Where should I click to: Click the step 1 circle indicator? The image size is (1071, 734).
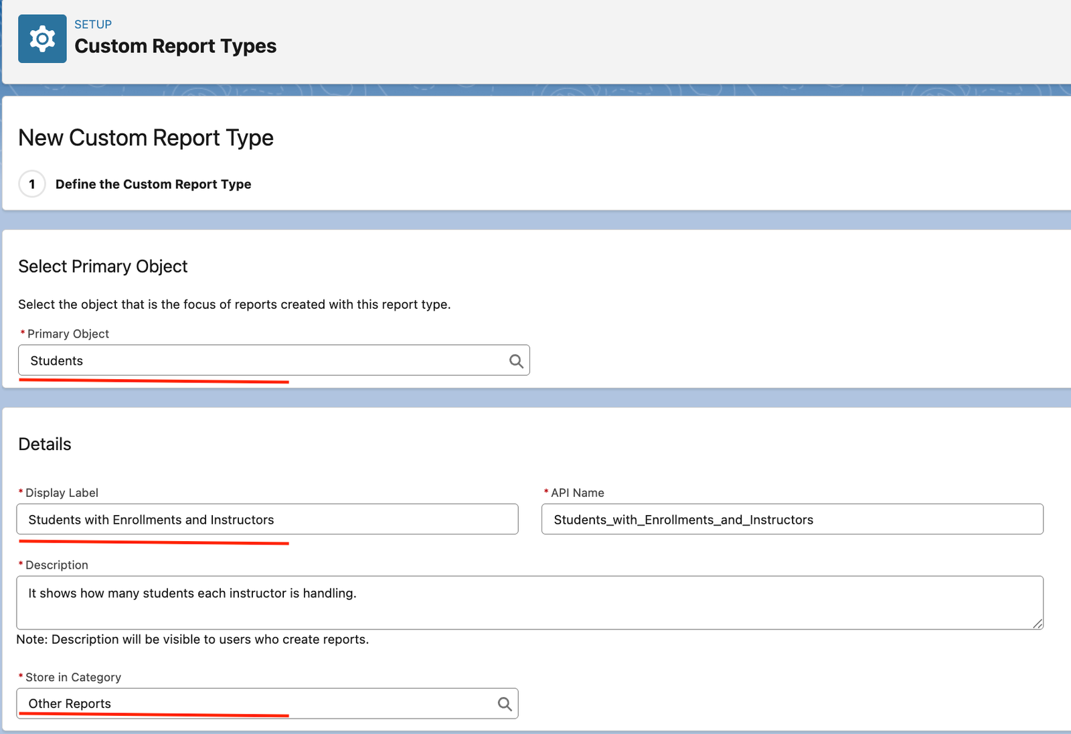pyautogui.click(x=32, y=184)
